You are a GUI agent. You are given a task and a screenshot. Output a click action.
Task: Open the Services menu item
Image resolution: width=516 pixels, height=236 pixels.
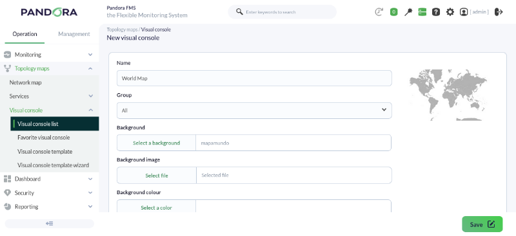click(x=19, y=96)
